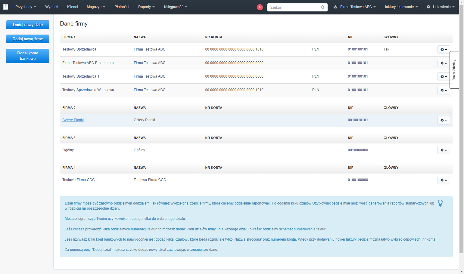Screen dimensions: 464x274
Task: Click the NIP value 0010000000
Action: 358,150
